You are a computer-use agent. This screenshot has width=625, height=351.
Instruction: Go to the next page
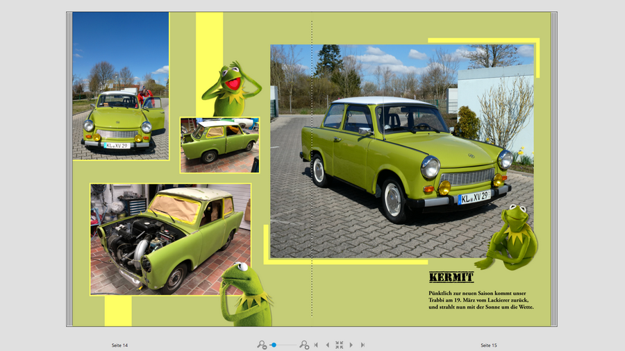351,345
